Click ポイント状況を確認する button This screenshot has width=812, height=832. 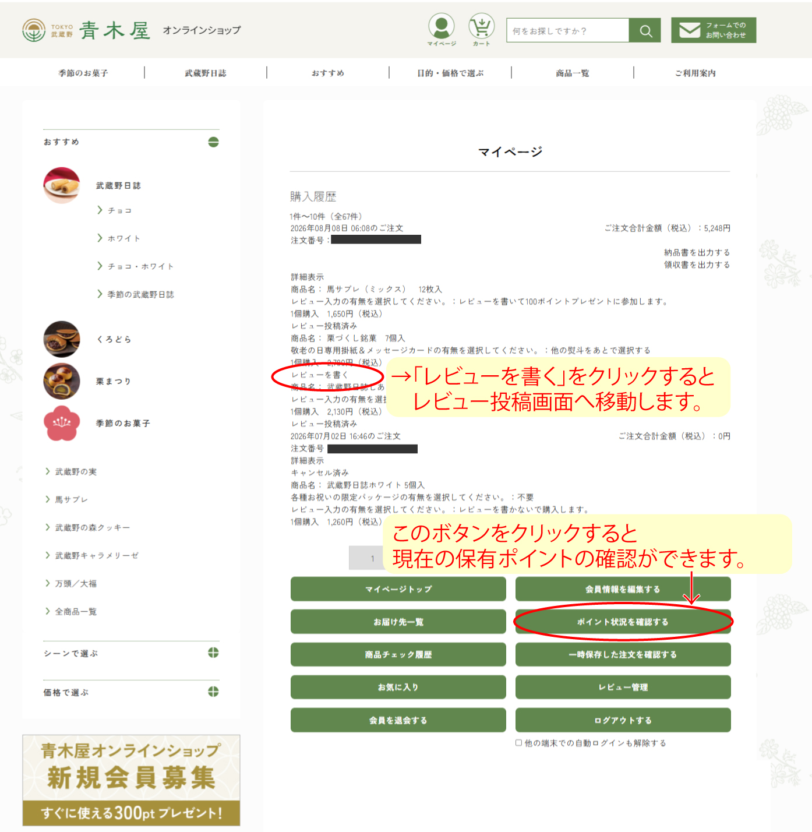point(623,622)
